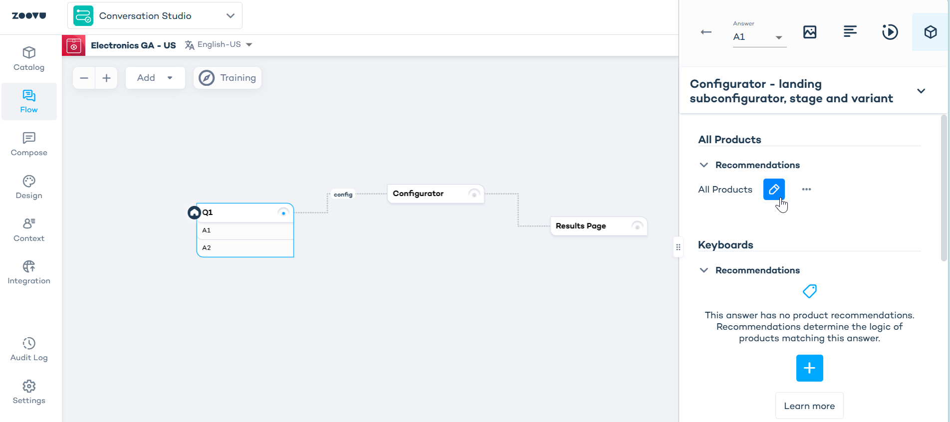Screen dimensions: 950x422
Task: Click the Configurator node status indicator
Action: 475,194
